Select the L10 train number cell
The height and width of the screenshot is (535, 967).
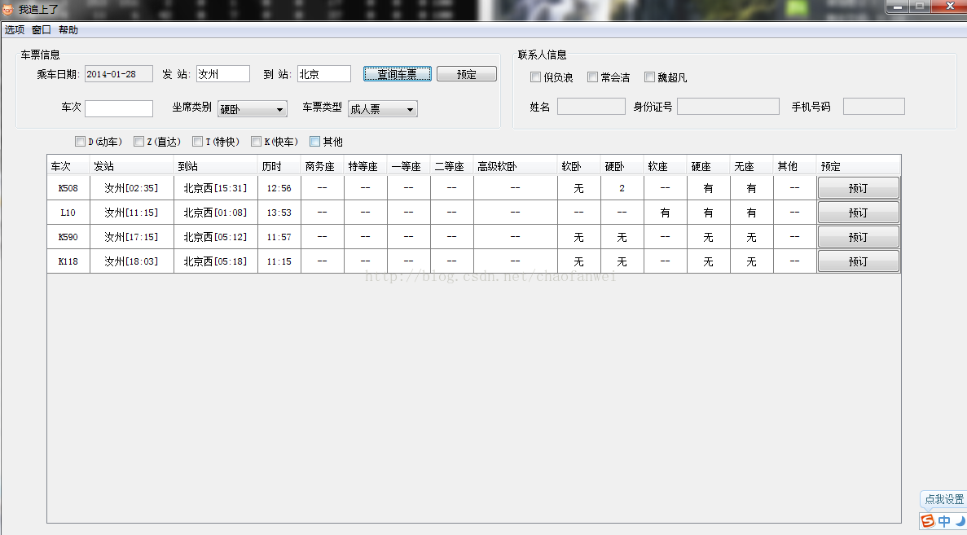(x=68, y=213)
